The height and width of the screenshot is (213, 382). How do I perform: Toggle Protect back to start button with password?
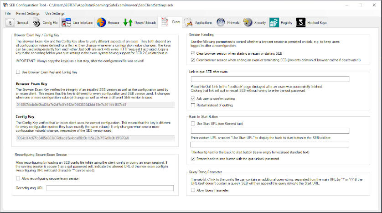pos(193,159)
